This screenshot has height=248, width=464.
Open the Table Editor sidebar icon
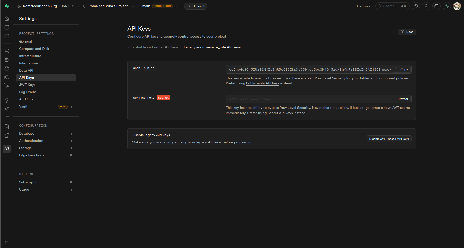point(7,27)
